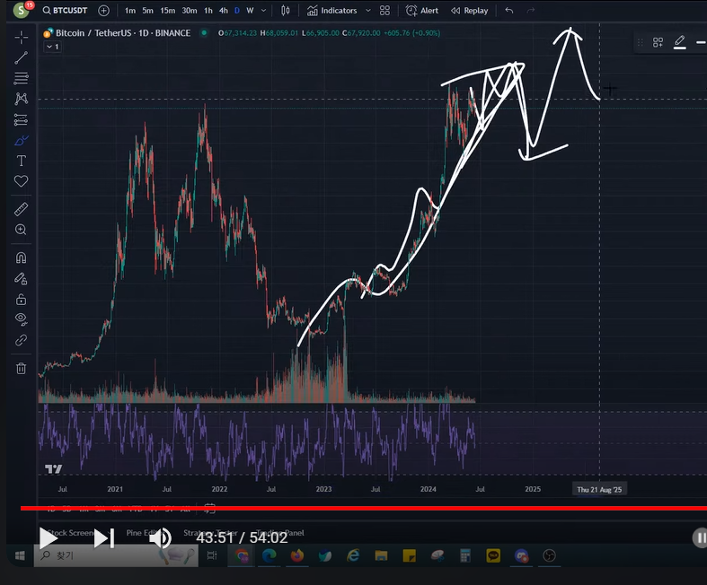Select the 30m timeframe
This screenshot has height=585, width=707.
pos(190,11)
